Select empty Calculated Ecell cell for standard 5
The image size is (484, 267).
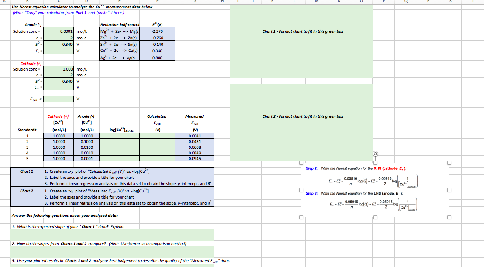[x=157, y=158]
